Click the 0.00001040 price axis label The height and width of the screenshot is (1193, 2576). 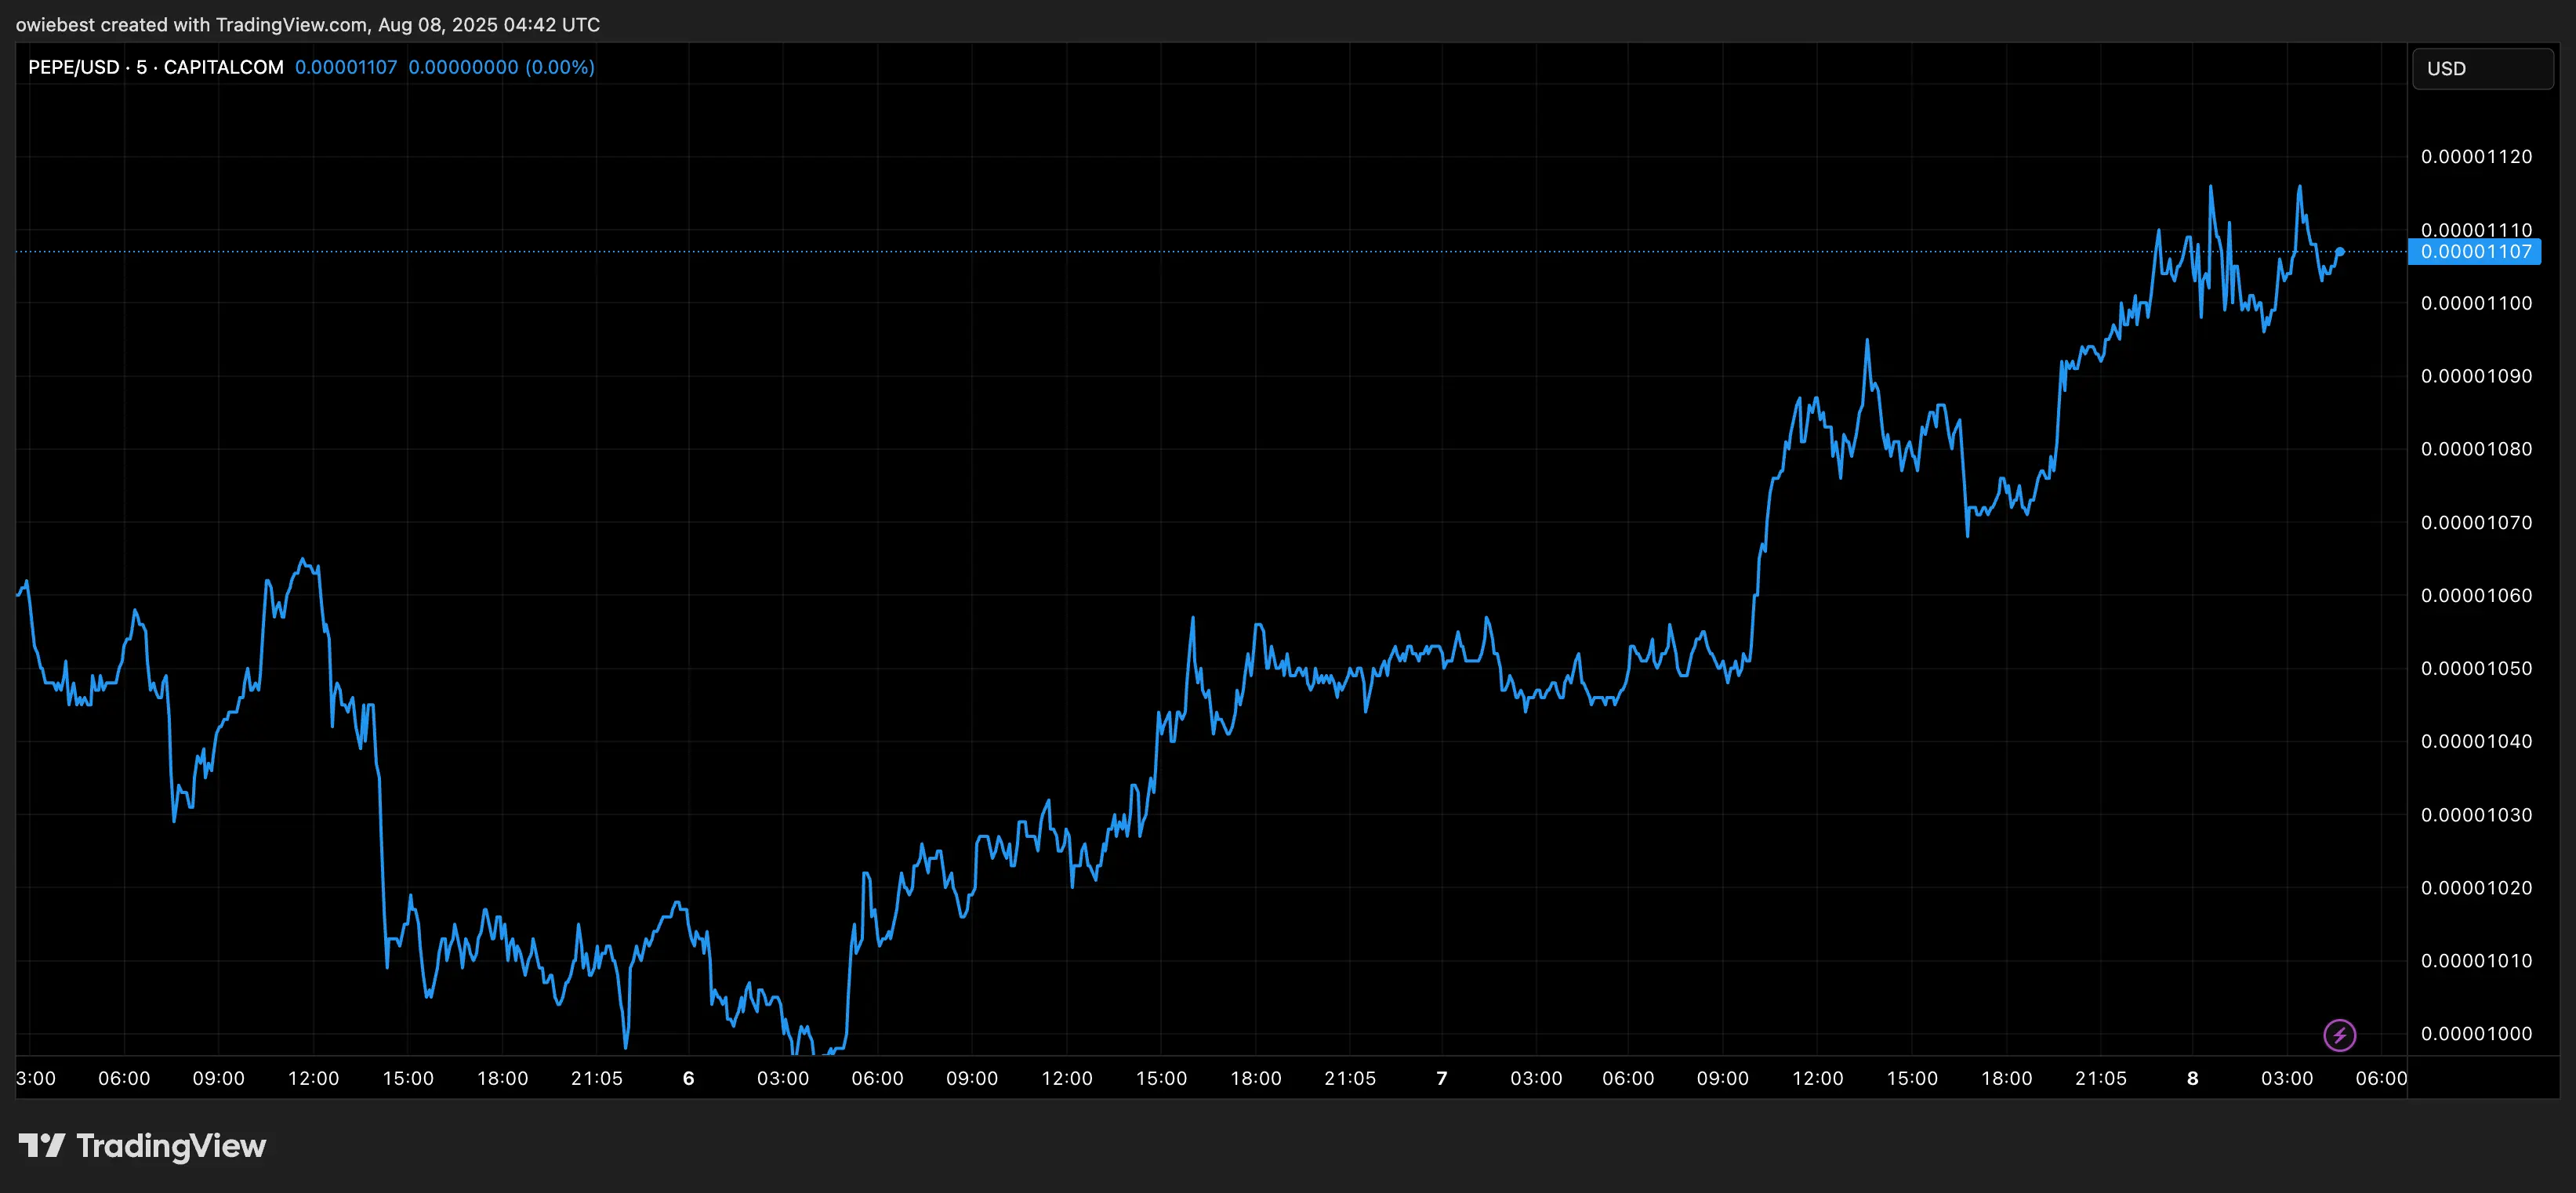tap(2476, 741)
